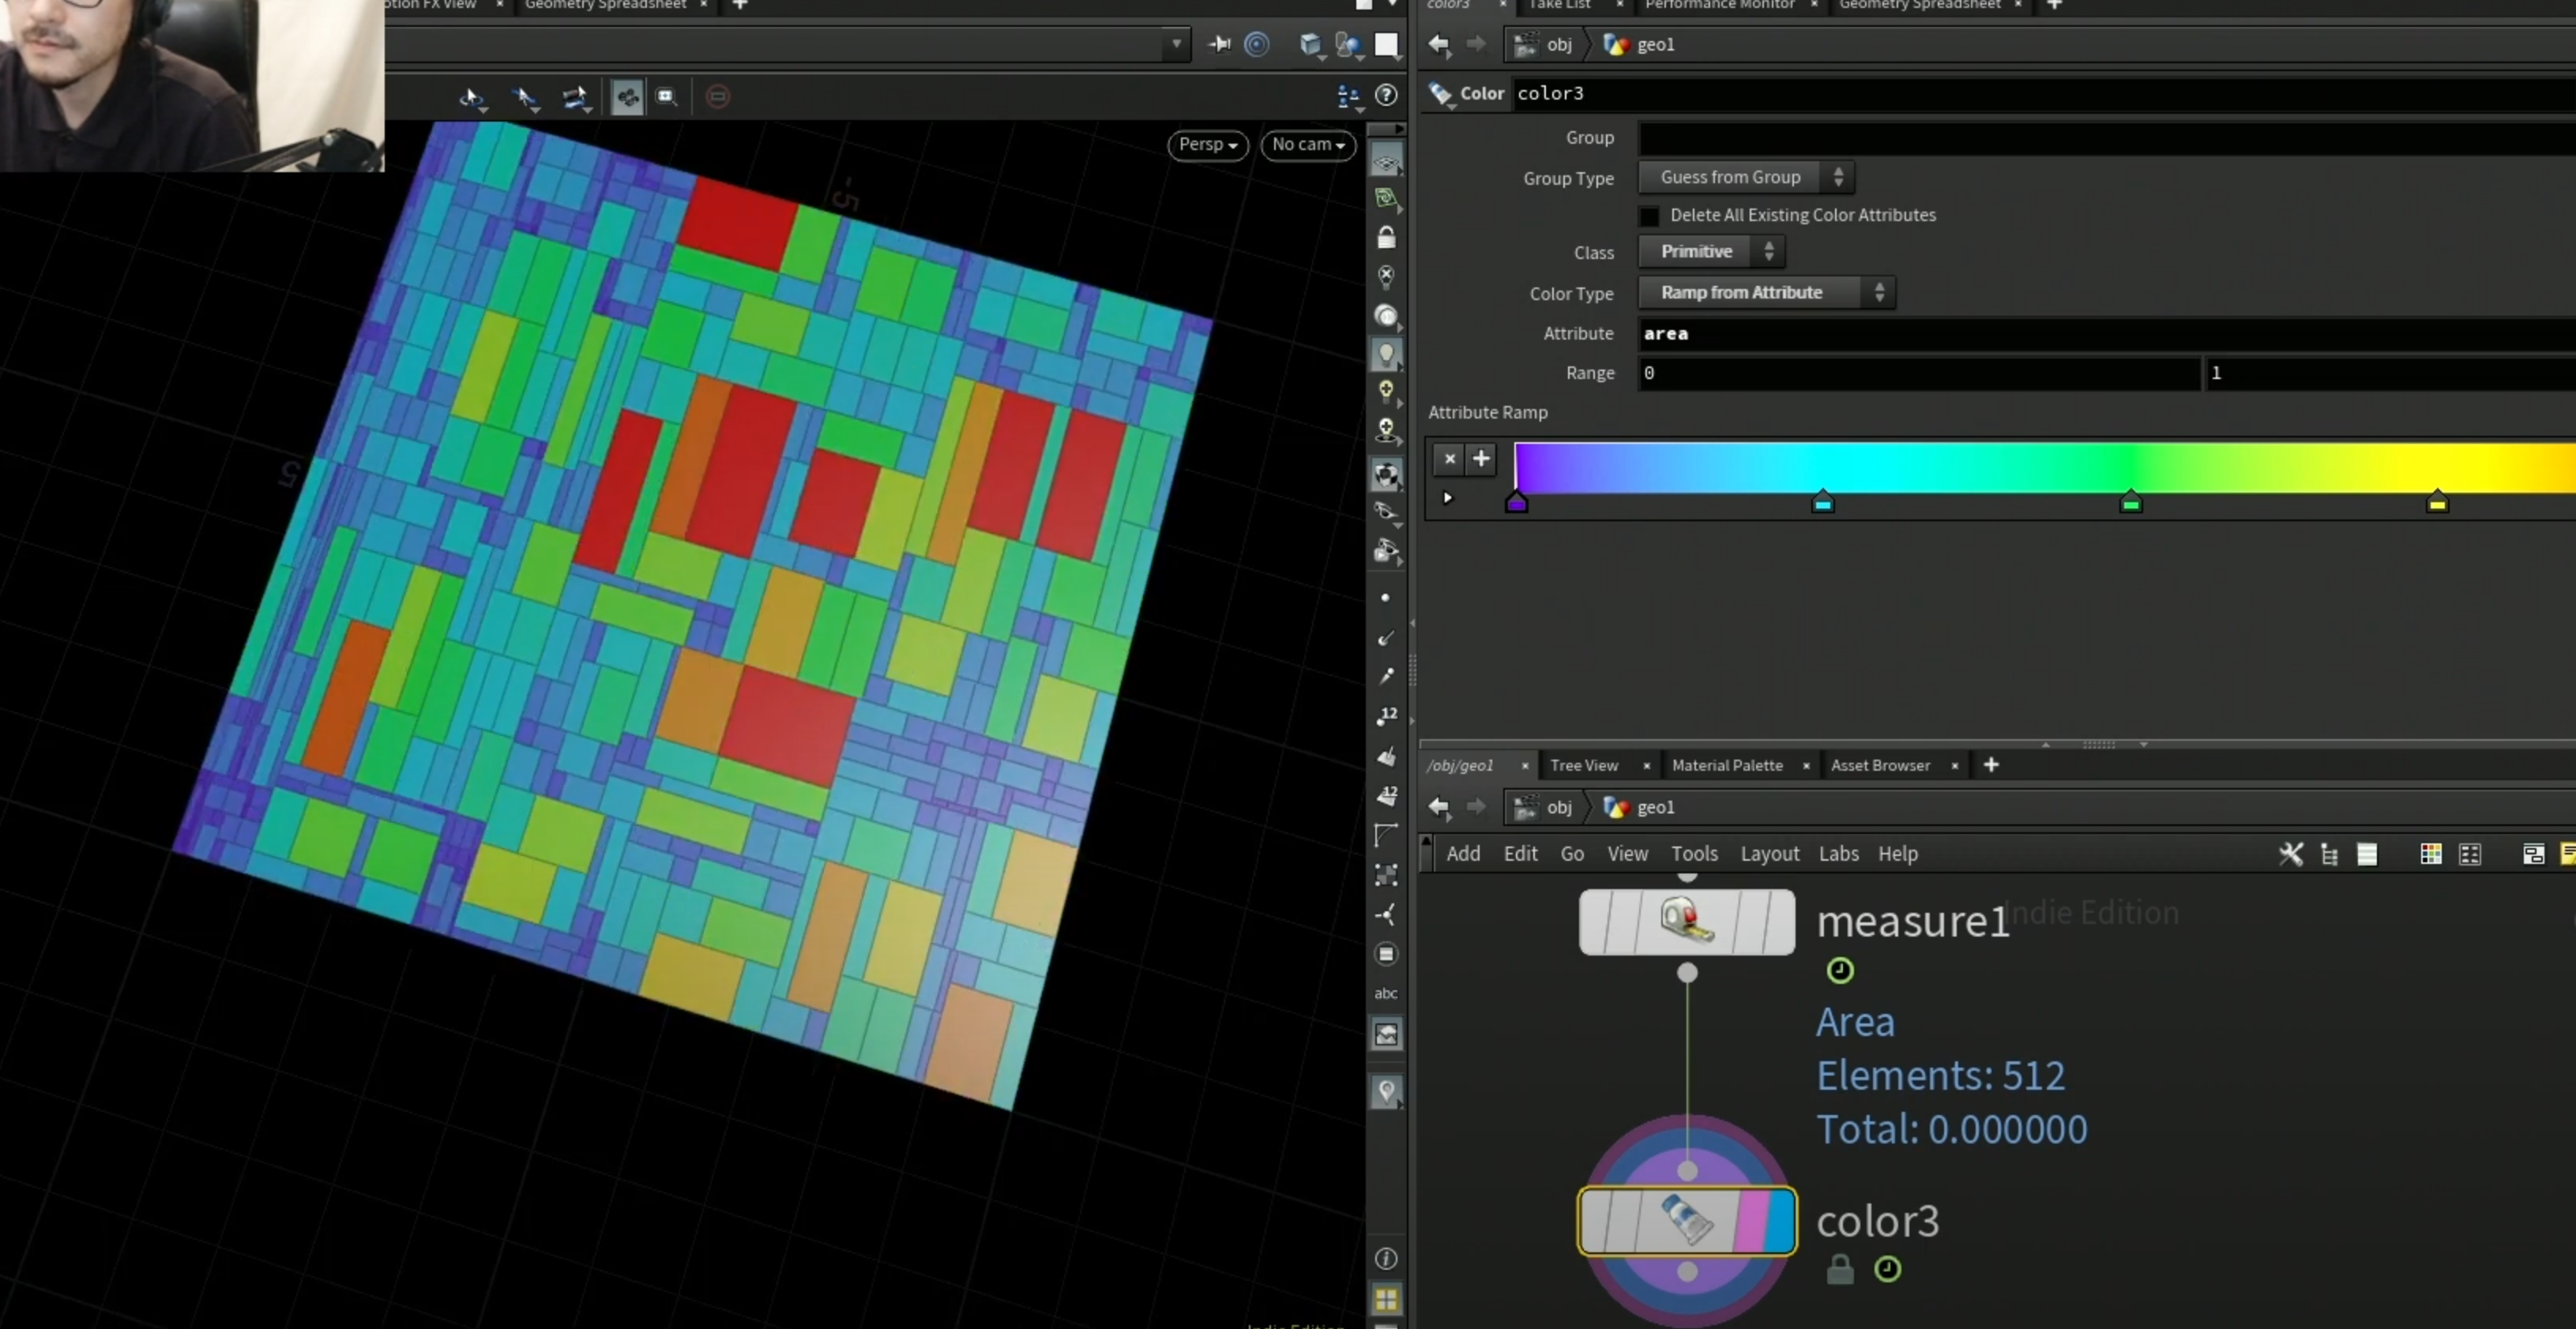The width and height of the screenshot is (2576, 1329).
Task: Switch to the Material Palette tab
Action: pyautogui.click(x=1727, y=765)
